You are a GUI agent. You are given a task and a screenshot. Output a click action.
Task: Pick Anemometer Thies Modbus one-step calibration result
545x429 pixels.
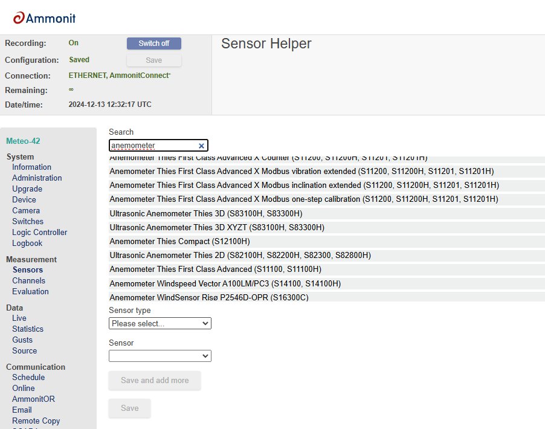327,199
